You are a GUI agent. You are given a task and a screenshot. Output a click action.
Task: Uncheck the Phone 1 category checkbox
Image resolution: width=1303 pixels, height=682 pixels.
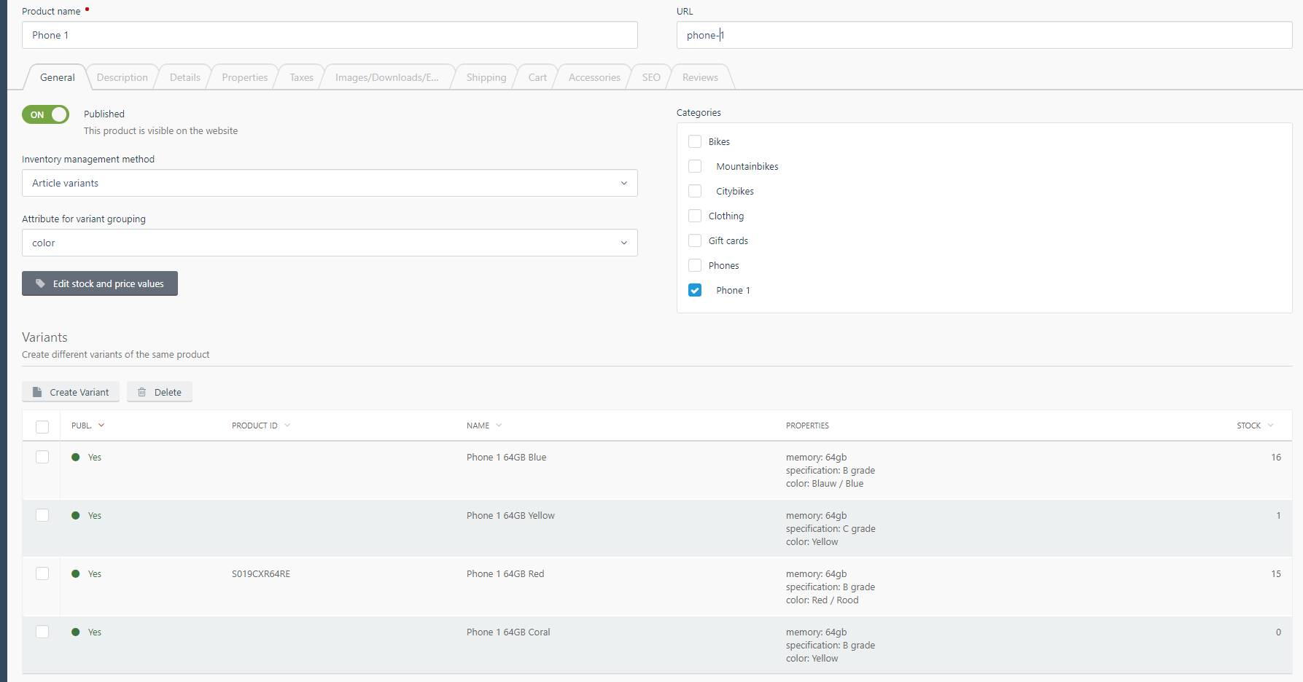(695, 290)
